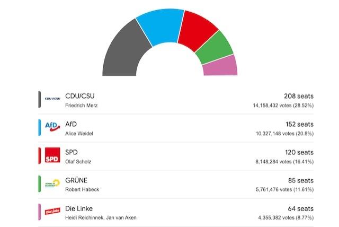Click candidate name Friedrich Merz
This screenshot has height=227, width=339.
[81, 106]
